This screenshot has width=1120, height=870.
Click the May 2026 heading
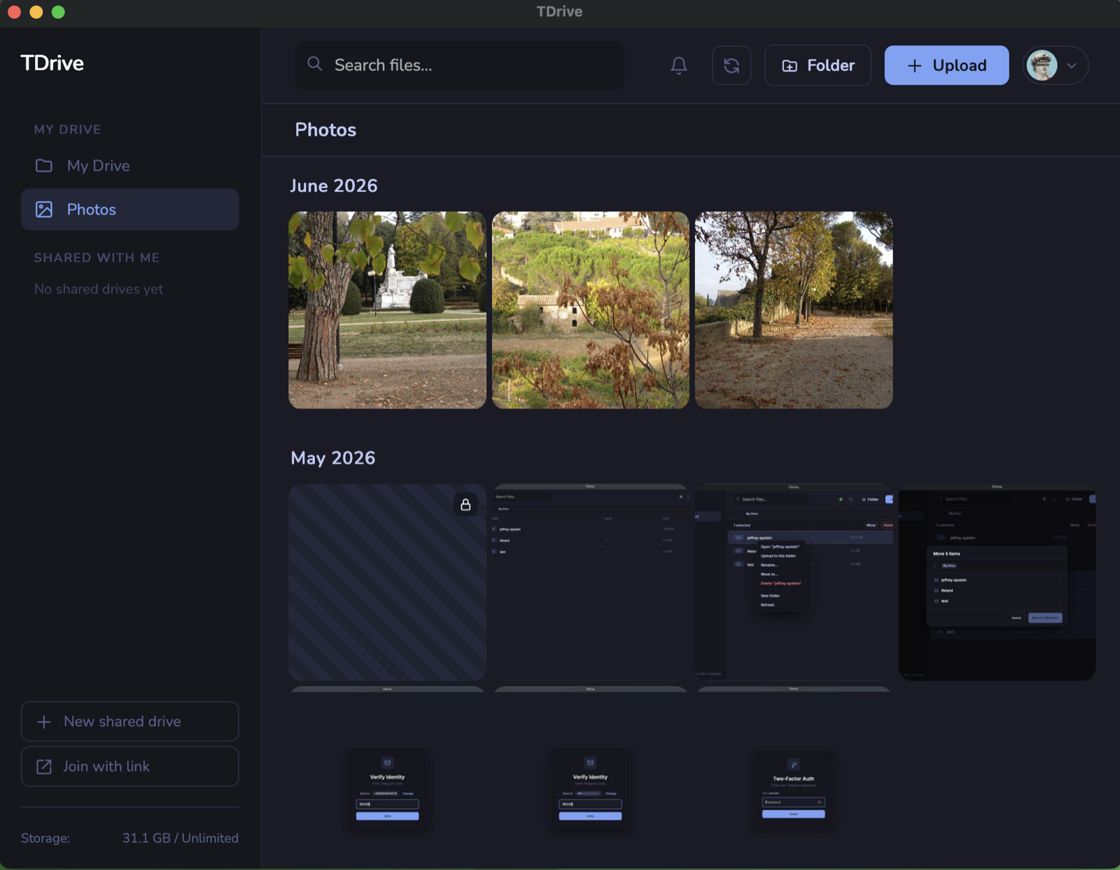[x=333, y=458]
